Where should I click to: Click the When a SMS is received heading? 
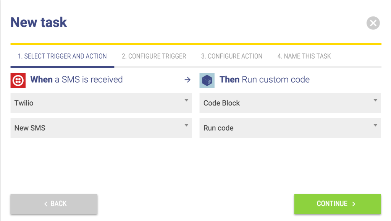point(76,80)
